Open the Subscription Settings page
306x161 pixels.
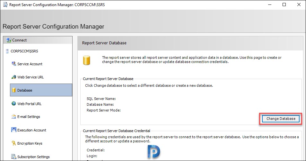(34, 157)
